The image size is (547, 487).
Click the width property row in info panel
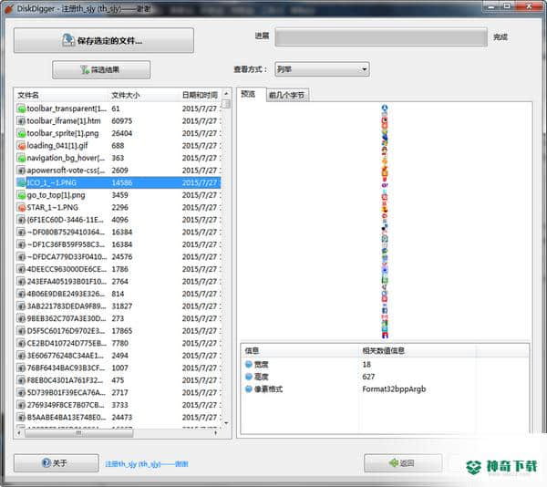(x=385, y=365)
